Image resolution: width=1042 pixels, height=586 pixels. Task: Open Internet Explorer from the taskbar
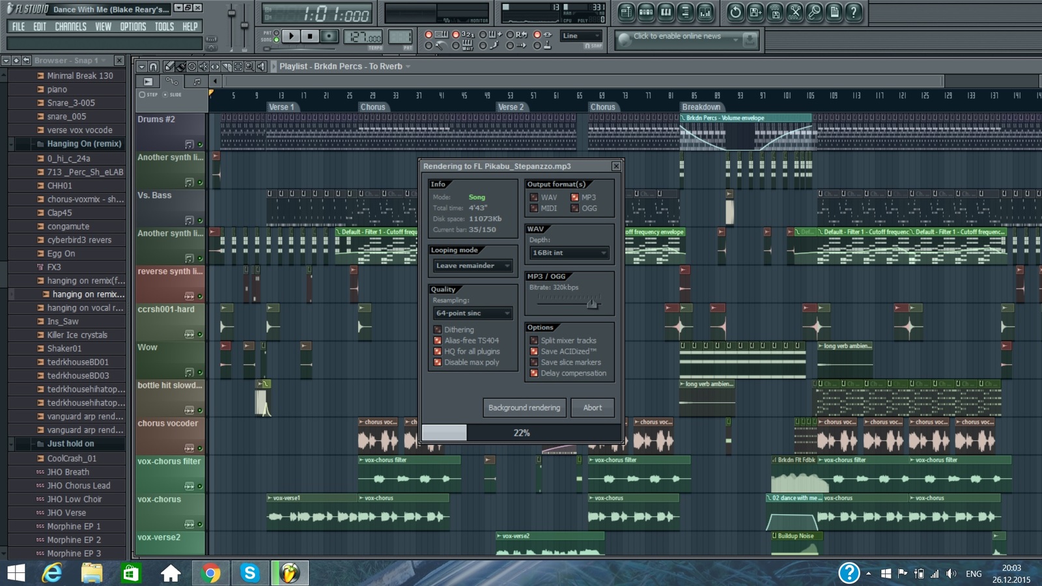52,573
